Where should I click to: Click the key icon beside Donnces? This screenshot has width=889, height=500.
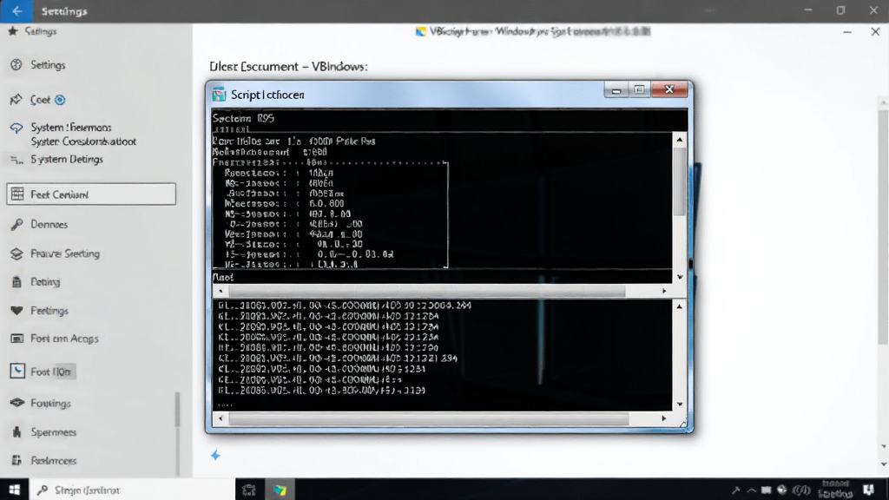[16, 225]
